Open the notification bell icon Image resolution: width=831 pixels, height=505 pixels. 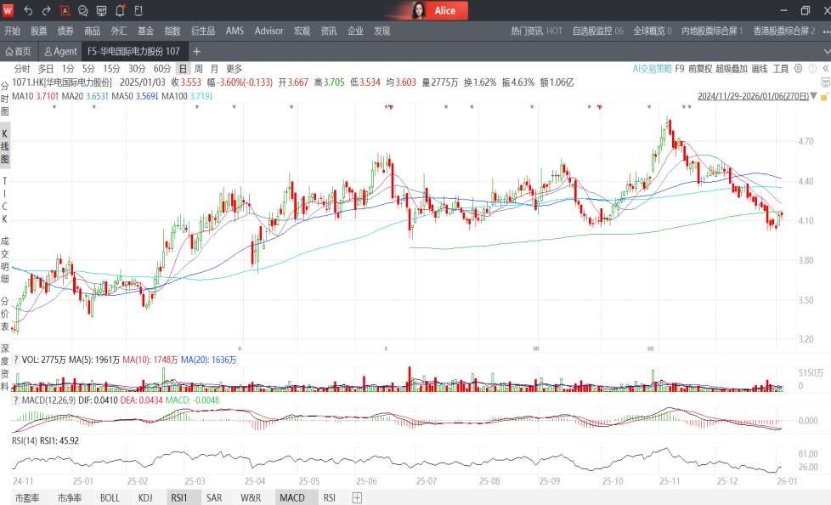pyautogui.click(x=120, y=10)
